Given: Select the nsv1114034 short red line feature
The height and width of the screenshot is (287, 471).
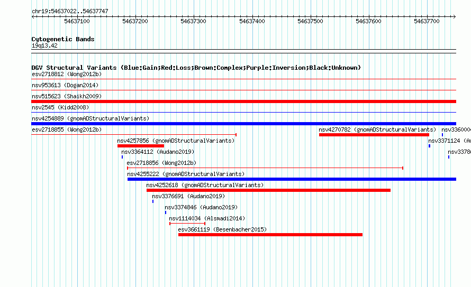Looking at the screenshot, I should (x=187, y=224).
